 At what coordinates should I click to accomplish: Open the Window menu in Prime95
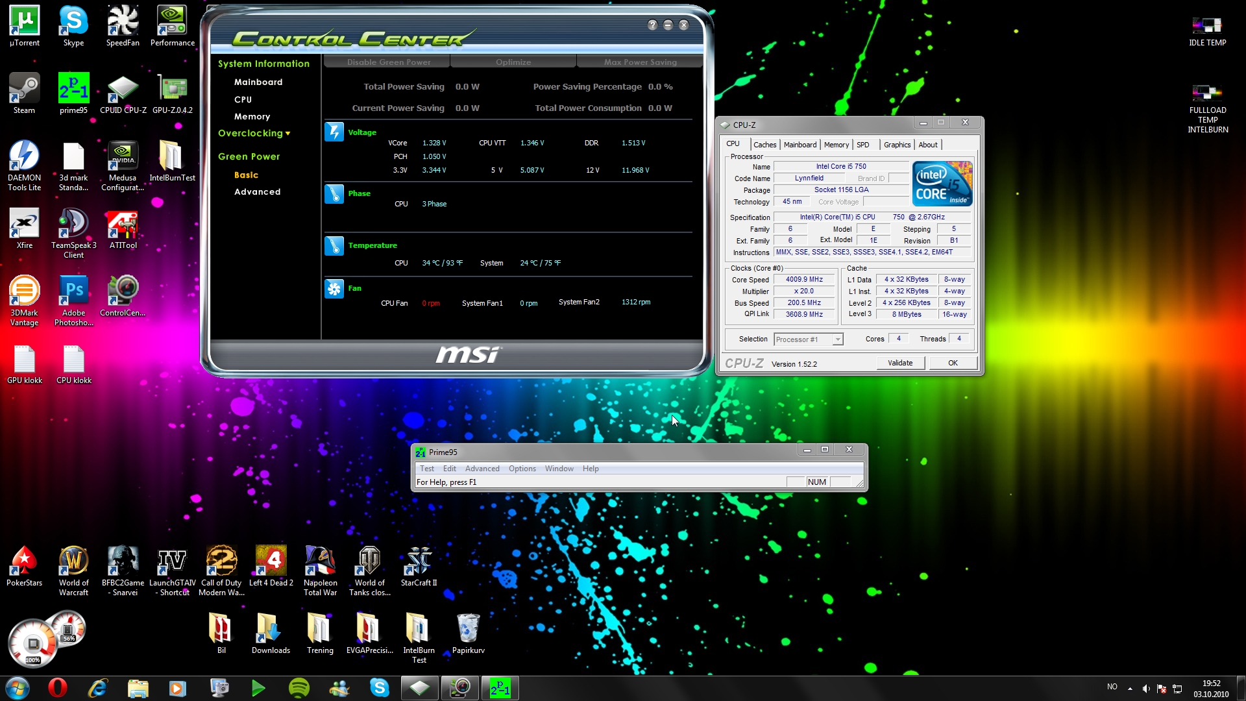[559, 469]
